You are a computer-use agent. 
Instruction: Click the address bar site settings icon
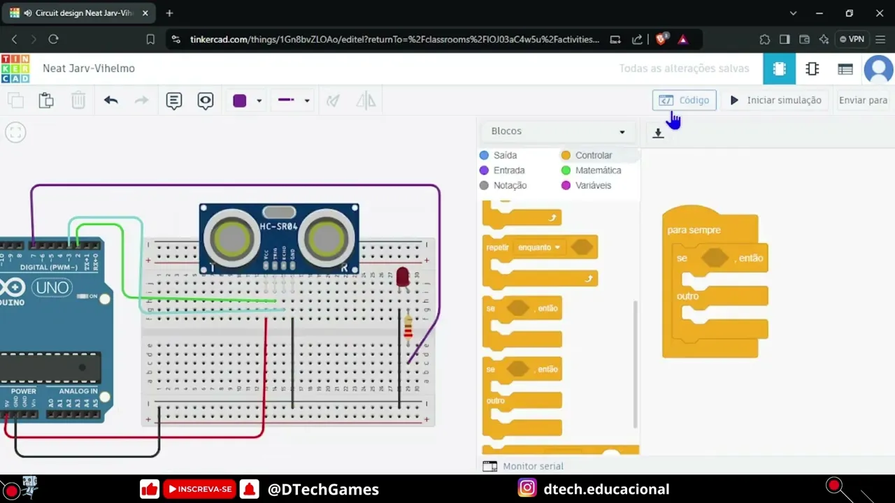[x=176, y=39]
